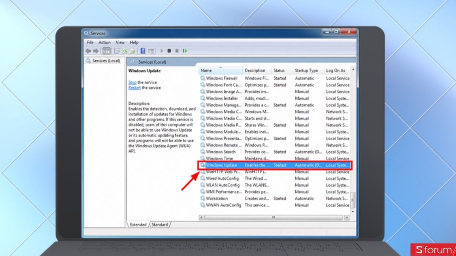Click the Pause Service toolbar icon
The height and width of the screenshot is (256, 456).
click(x=177, y=51)
